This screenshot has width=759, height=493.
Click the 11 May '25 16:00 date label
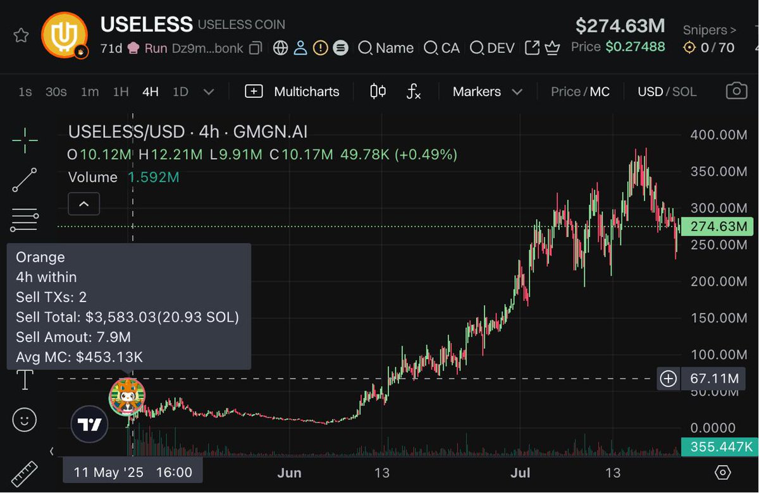(133, 472)
